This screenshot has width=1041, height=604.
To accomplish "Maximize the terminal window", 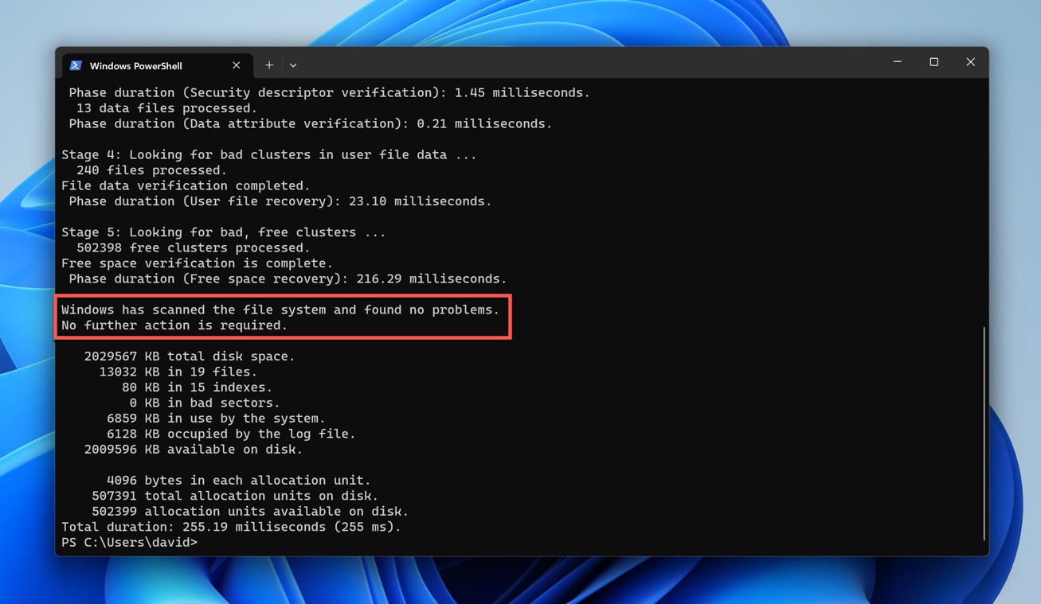I will (934, 62).
